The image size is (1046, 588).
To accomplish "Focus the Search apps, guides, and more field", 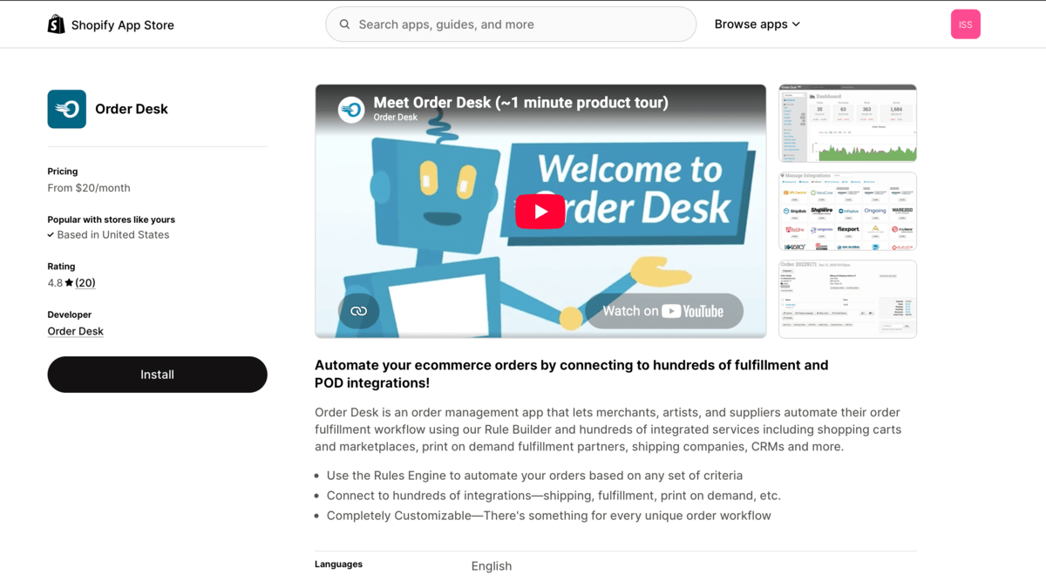I will coord(511,24).
